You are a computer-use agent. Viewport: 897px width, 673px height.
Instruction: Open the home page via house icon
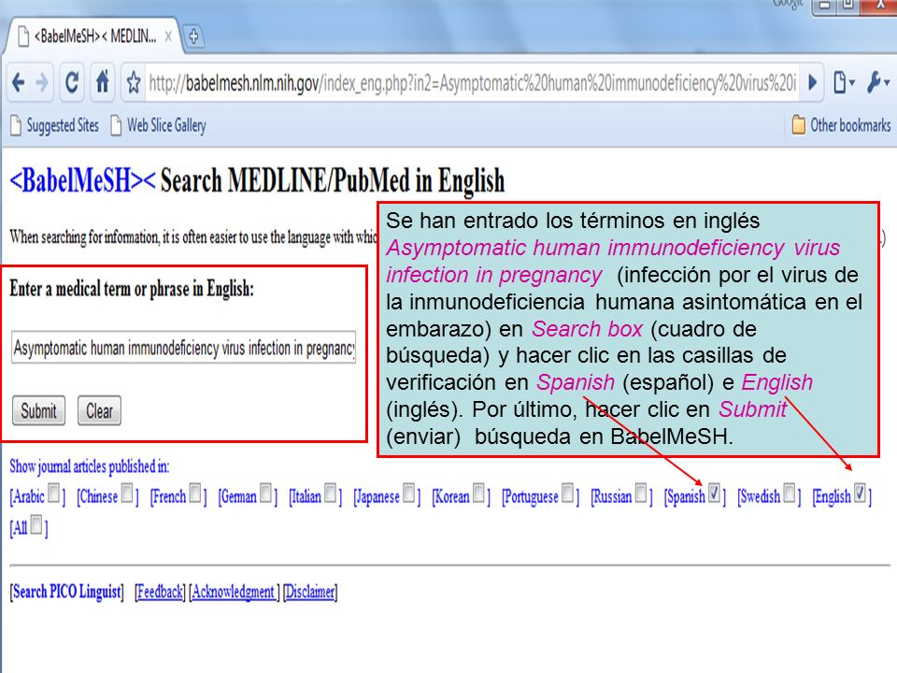click(103, 82)
